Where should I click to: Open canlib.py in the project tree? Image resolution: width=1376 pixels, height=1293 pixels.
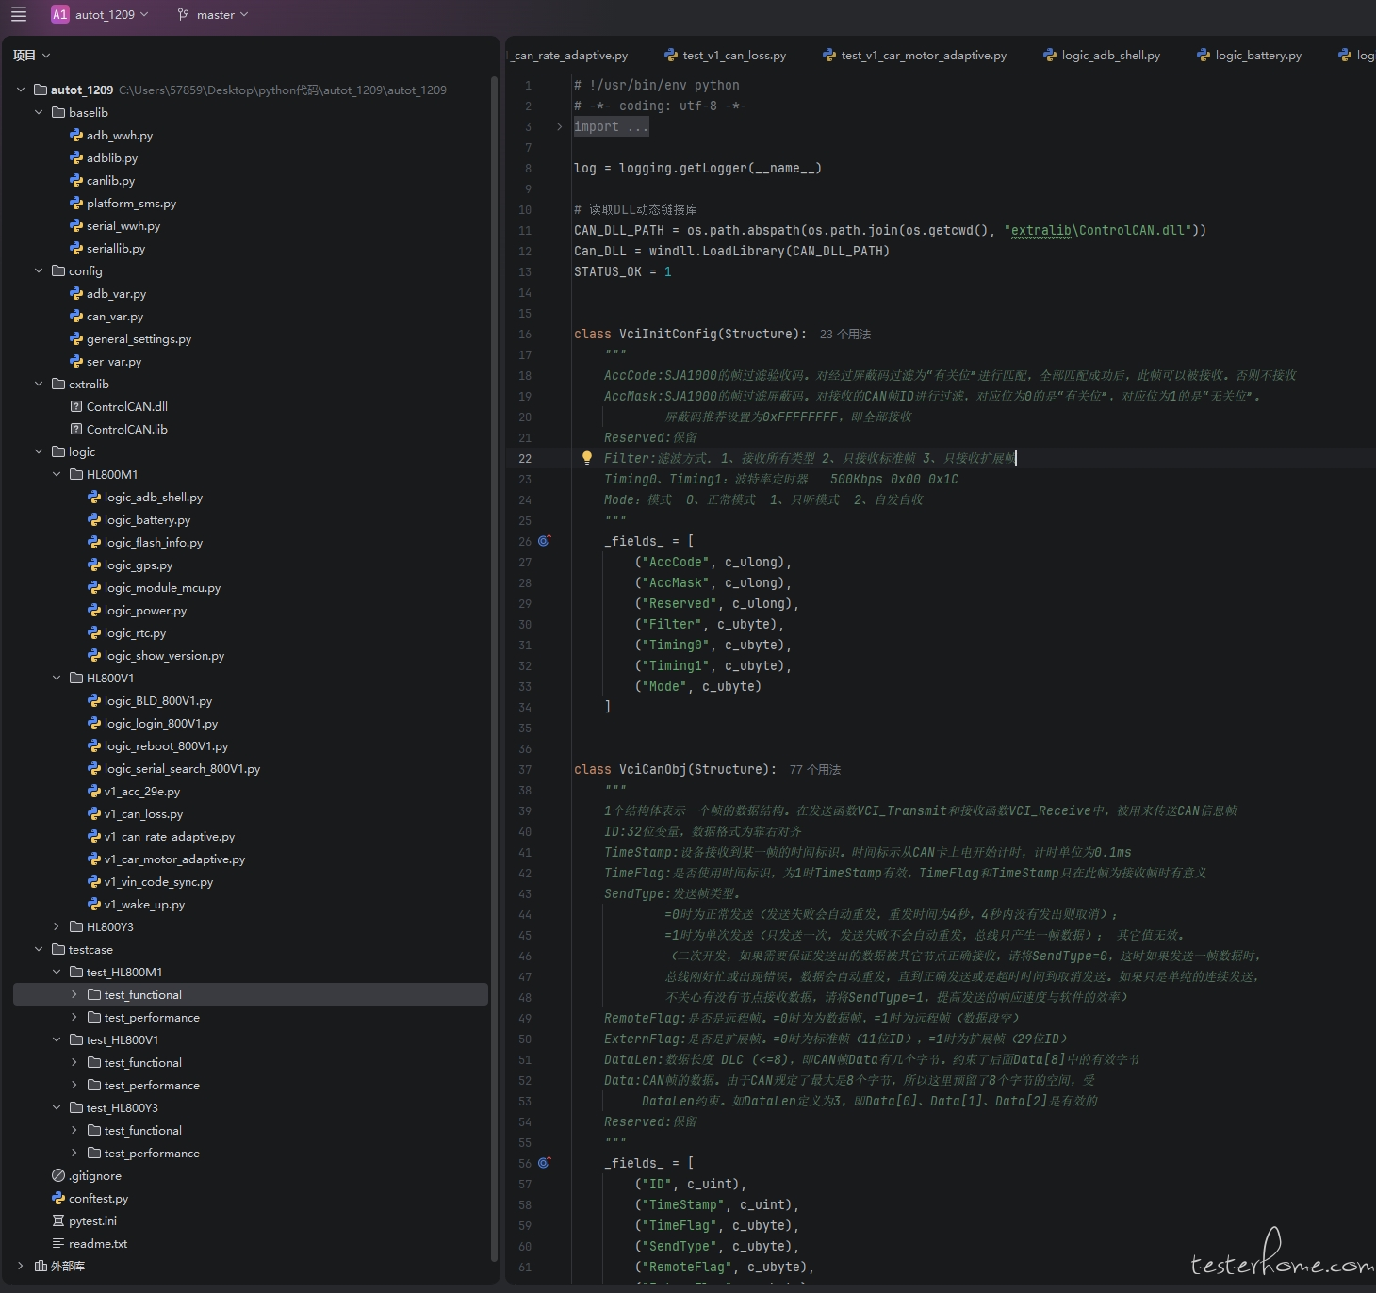click(110, 180)
